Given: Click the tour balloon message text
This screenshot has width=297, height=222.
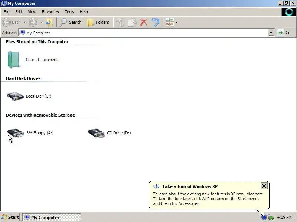Looking at the screenshot, I should [209, 199].
